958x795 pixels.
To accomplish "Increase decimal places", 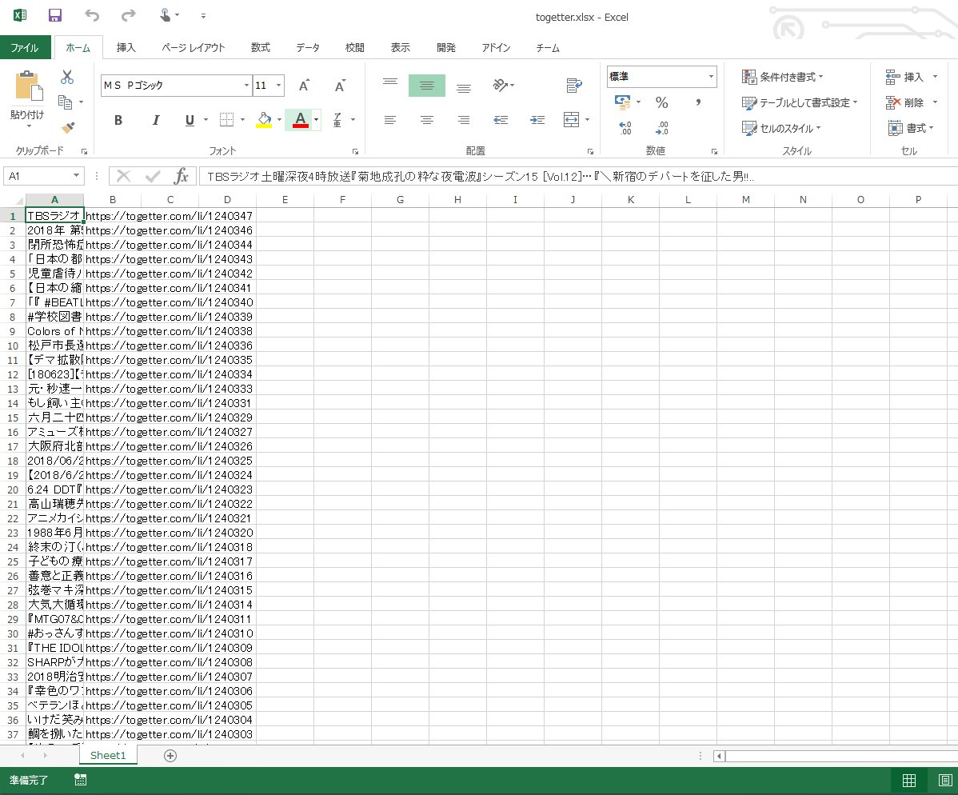I will coord(625,128).
